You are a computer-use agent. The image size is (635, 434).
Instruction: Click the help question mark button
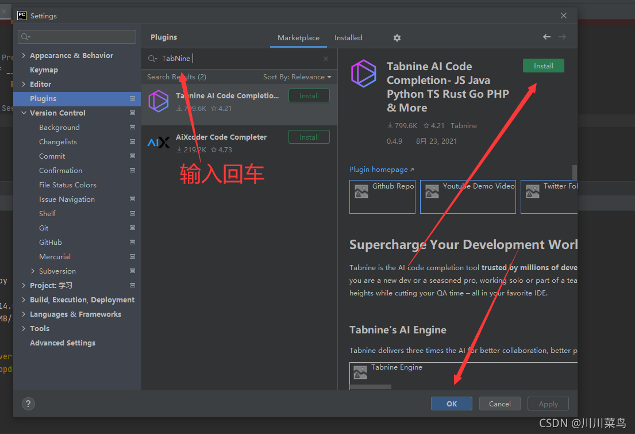click(28, 404)
